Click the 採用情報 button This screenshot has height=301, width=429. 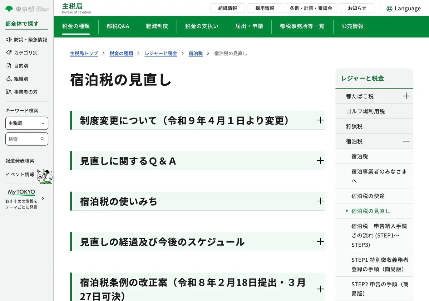click(x=265, y=8)
